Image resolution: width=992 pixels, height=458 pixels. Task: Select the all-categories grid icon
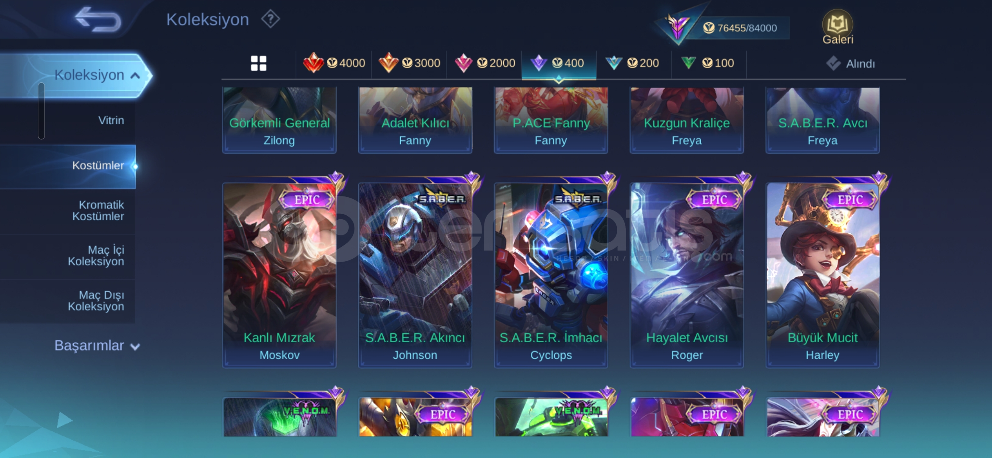(x=259, y=63)
